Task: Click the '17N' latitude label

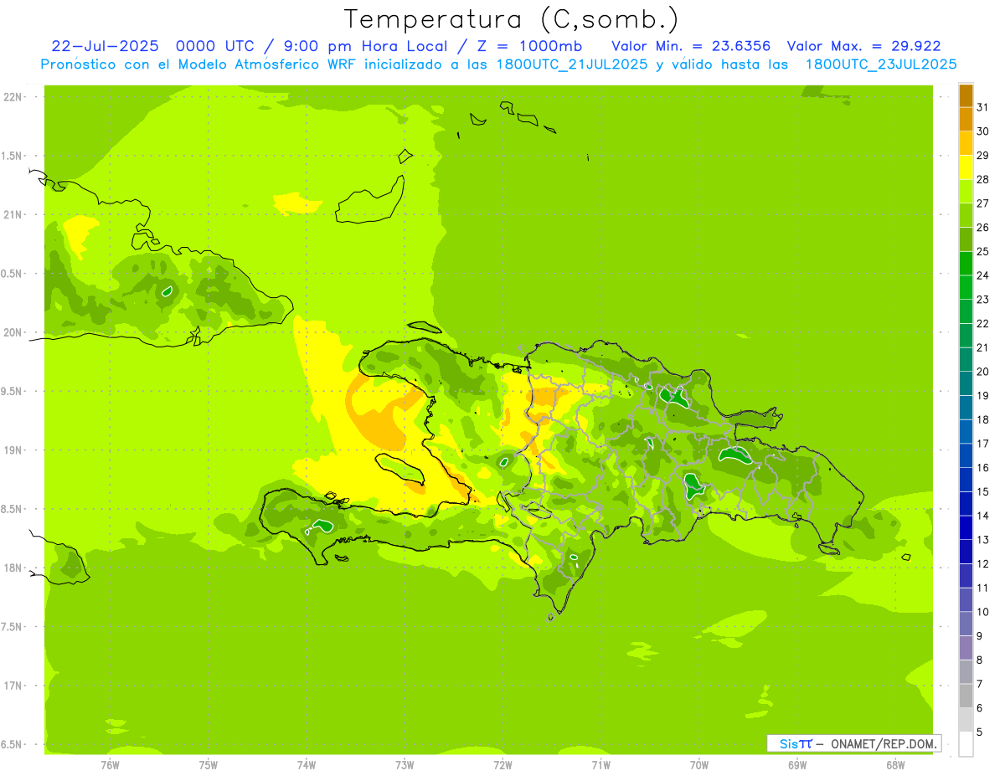Action: click(13, 686)
